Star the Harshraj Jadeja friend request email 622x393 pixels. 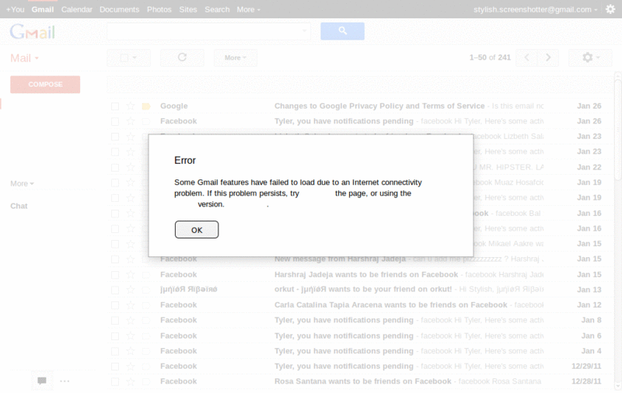click(130, 274)
